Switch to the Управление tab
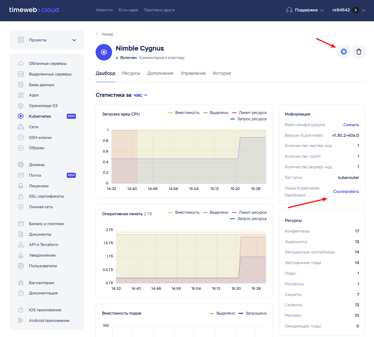Screen dimensions: 374x337 [x=193, y=73]
